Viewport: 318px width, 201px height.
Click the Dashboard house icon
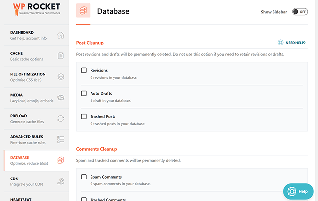click(x=61, y=35)
